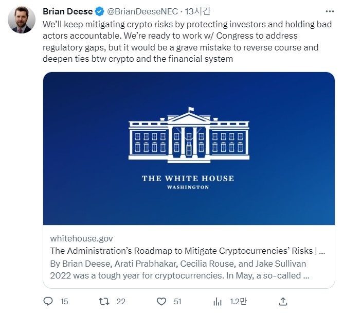The image size is (343, 313).
Task: Click the tweet body text
Action: coord(180,42)
